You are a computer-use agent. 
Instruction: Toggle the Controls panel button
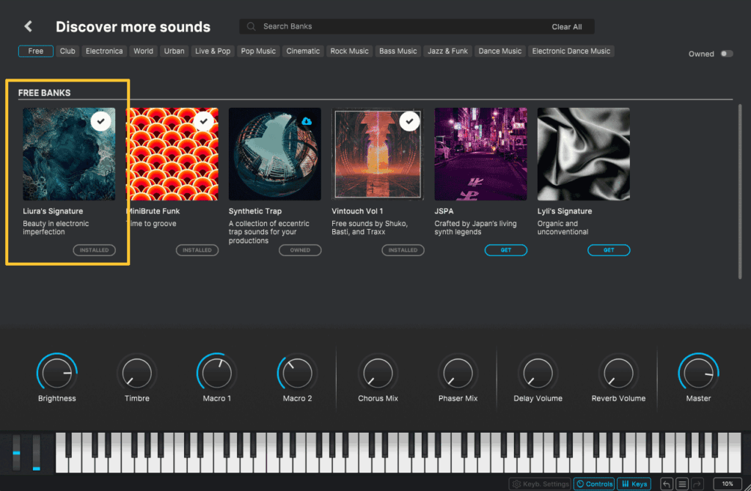pos(594,484)
